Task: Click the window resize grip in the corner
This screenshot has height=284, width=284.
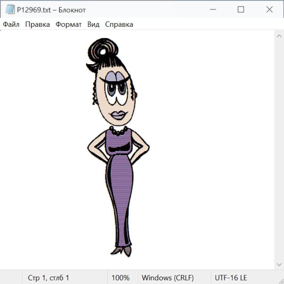Action: click(x=281, y=281)
